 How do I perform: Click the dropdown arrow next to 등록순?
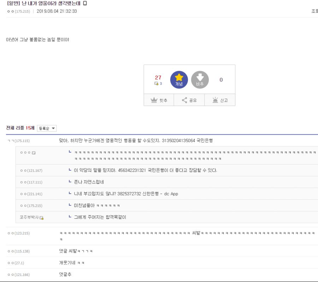pyautogui.click(x=53, y=128)
